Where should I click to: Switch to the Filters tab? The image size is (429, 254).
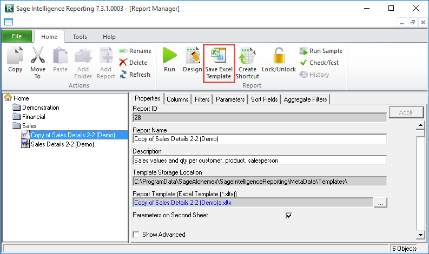click(202, 99)
